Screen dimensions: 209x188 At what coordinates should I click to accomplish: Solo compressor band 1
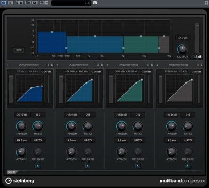point(52,65)
